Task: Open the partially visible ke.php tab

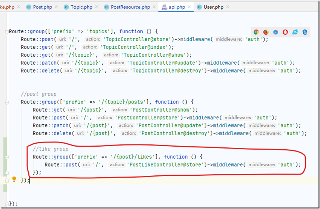Action: click(x=7, y=7)
